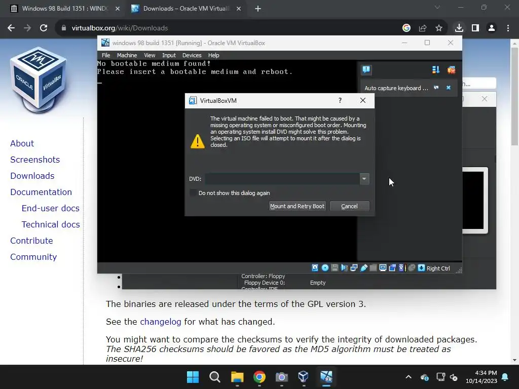Toggle Chrome side panel
The image size is (519, 389).
pos(475,28)
